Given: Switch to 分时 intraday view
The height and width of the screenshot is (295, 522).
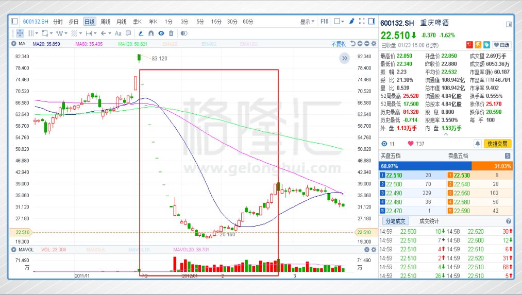Looking at the screenshot, I should (58, 22).
